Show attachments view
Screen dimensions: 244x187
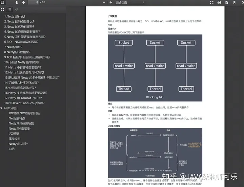tap(16, 9)
